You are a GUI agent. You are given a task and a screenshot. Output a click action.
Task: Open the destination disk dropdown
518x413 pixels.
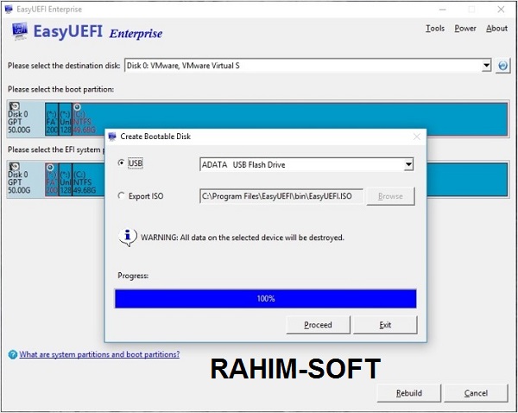tap(486, 66)
